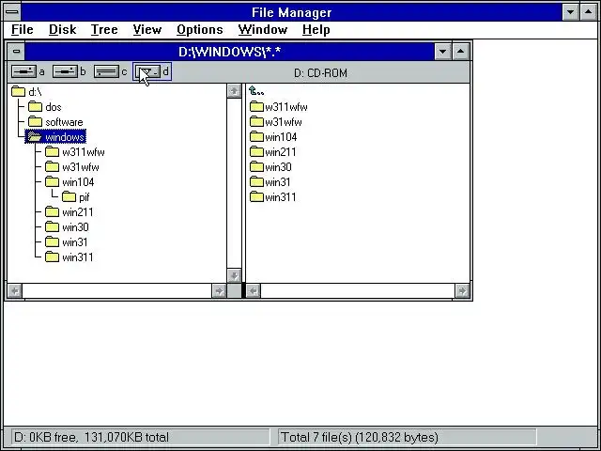Click the open windows folder in tree

(x=55, y=137)
